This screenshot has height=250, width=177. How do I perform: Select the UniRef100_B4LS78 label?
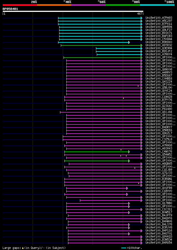coord(159,224)
